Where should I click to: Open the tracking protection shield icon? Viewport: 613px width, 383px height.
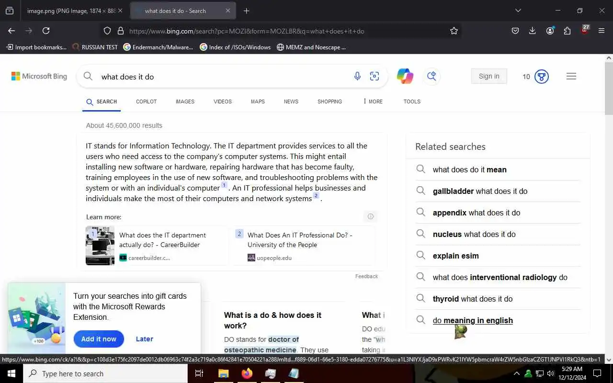(x=107, y=31)
